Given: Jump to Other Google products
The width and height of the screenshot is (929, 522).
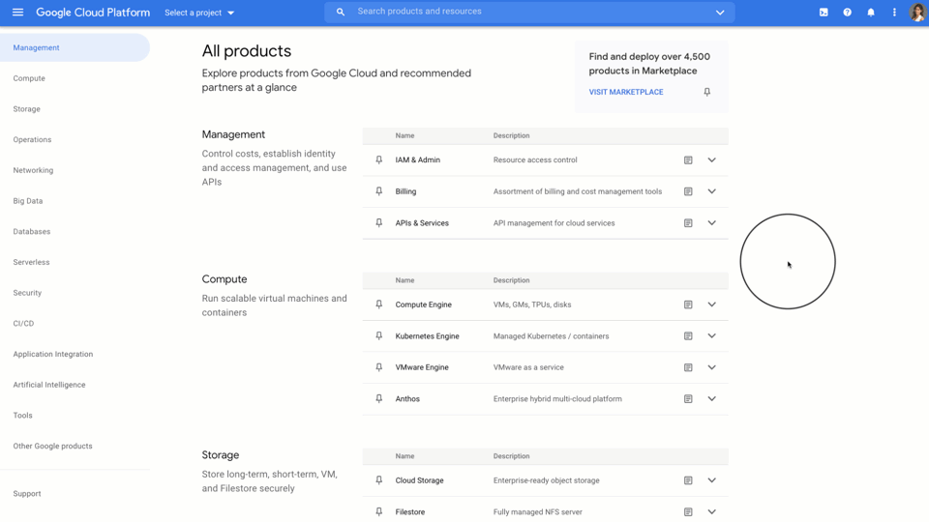Looking at the screenshot, I should pyautogui.click(x=52, y=447).
